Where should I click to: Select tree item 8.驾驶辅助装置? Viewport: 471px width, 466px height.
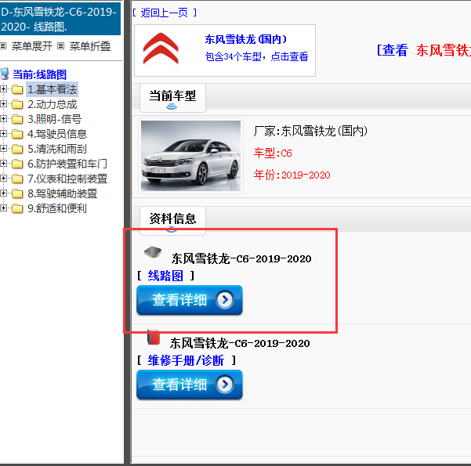(62, 193)
